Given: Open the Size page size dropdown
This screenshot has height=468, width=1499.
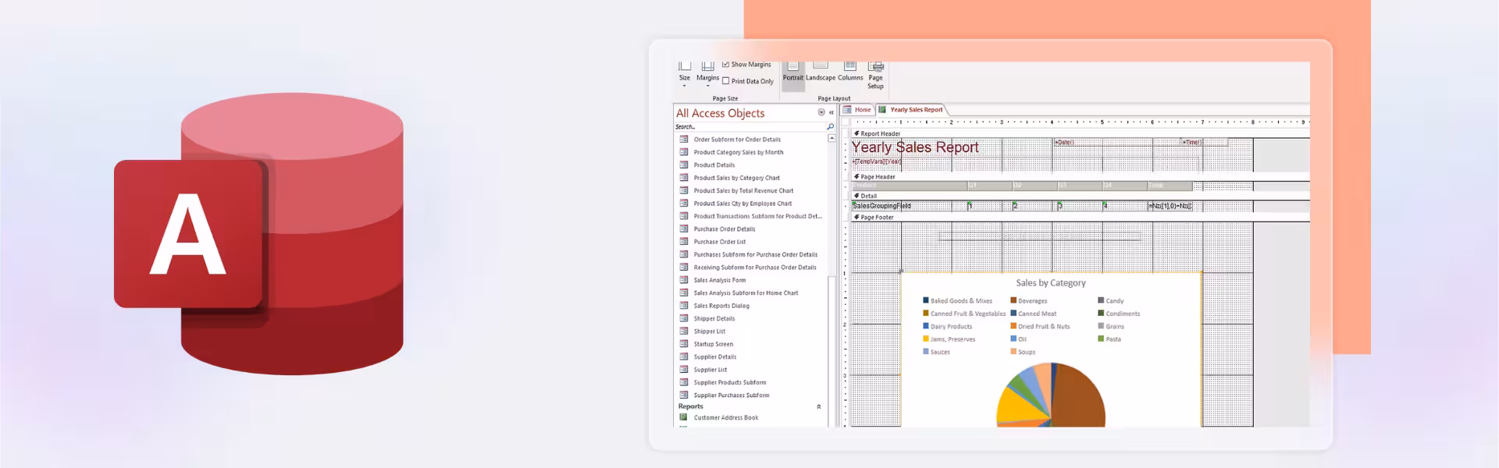Looking at the screenshot, I should point(685,74).
